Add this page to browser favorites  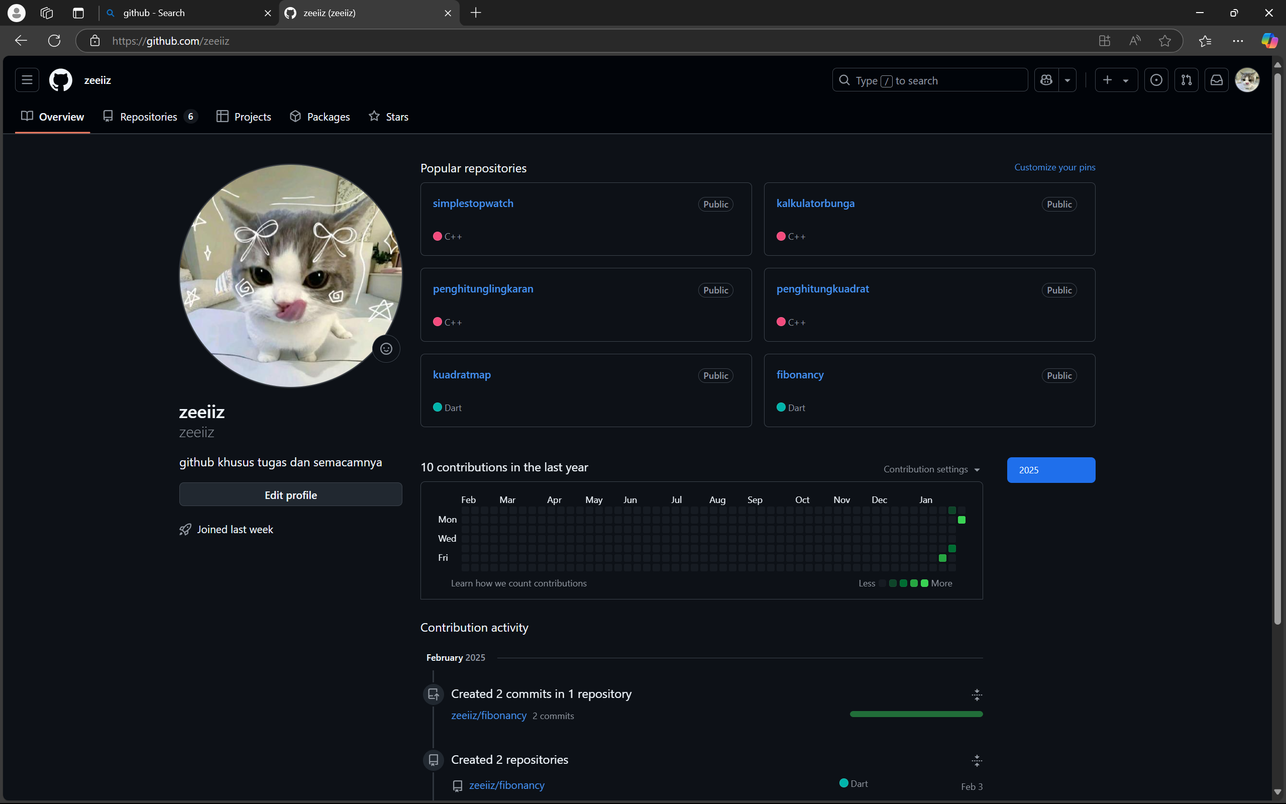[1164, 41]
